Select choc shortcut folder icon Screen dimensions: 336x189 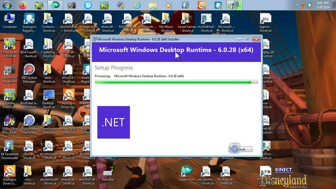(x=29, y=175)
